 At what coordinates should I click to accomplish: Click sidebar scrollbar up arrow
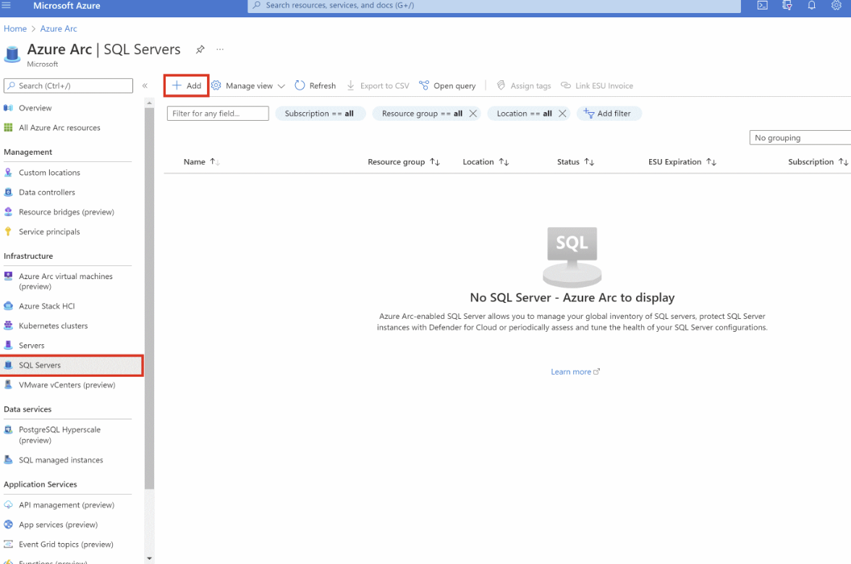coord(149,103)
